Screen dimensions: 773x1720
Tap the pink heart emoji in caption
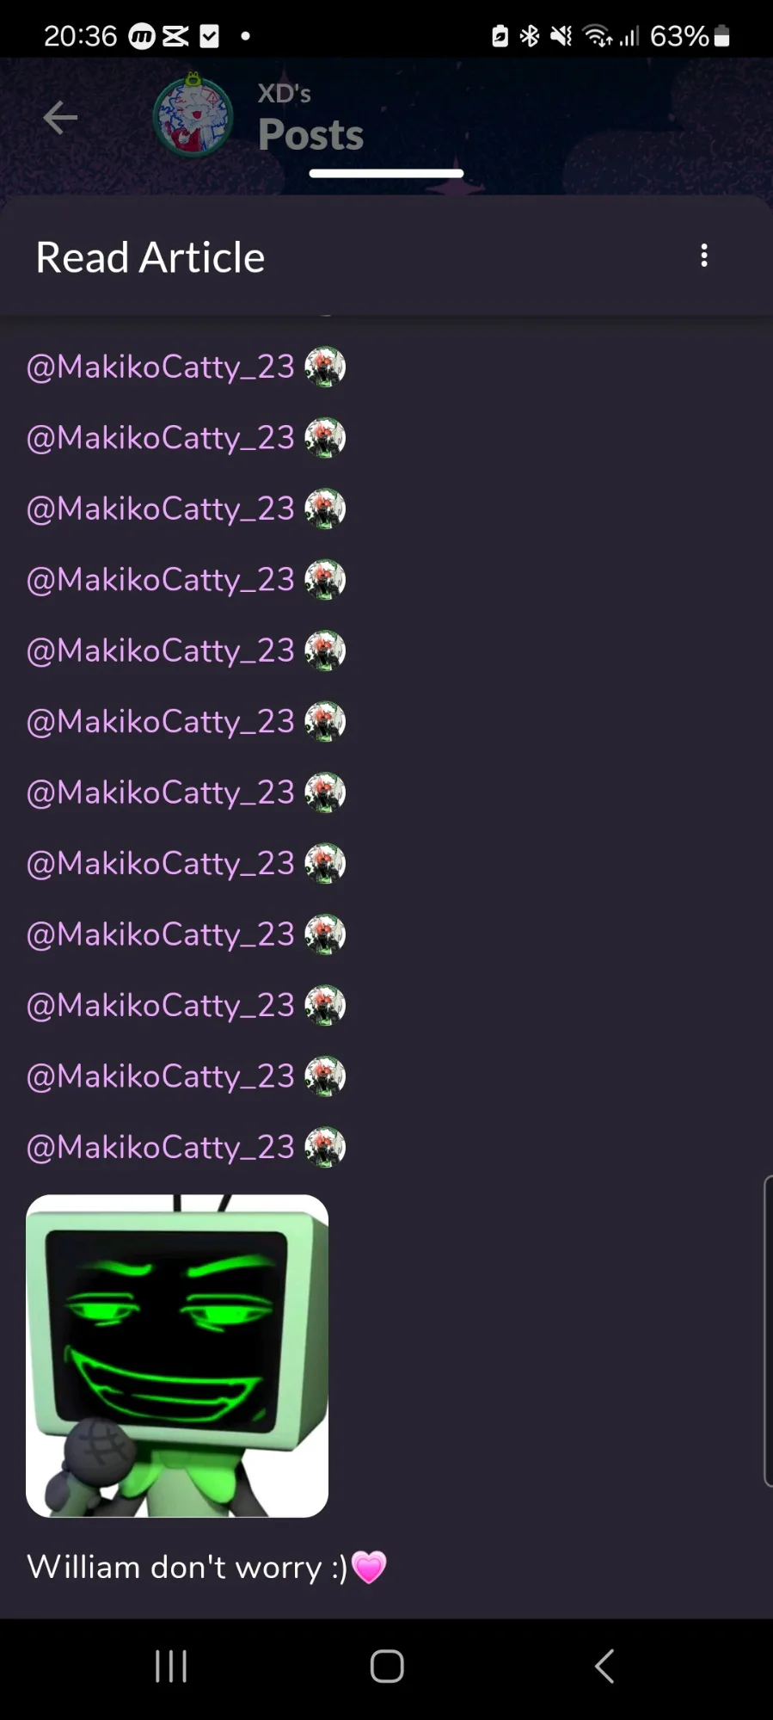[369, 1568]
